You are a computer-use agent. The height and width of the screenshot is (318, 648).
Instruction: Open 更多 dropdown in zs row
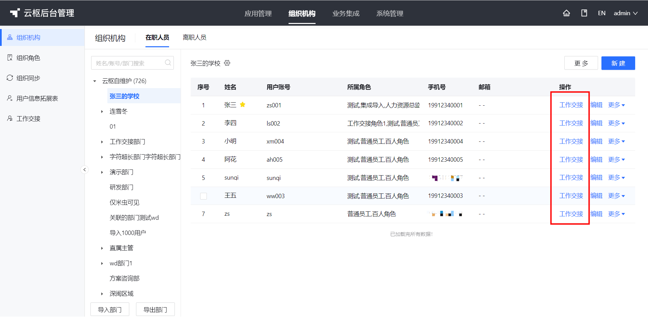[x=616, y=214]
